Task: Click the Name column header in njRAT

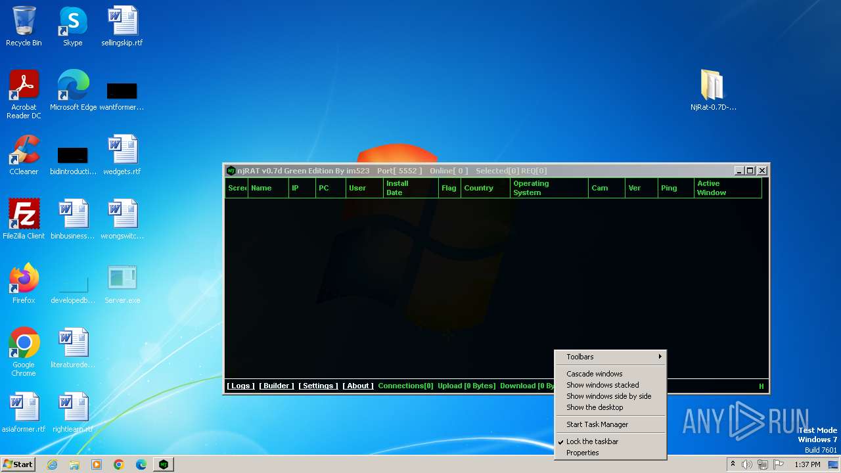Action: tap(268, 188)
